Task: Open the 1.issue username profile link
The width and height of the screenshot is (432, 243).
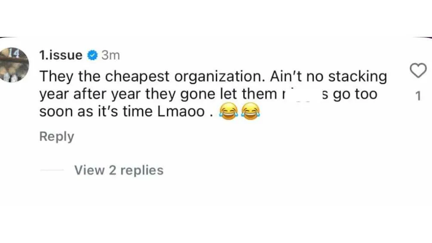Action: click(x=60, y=55)
